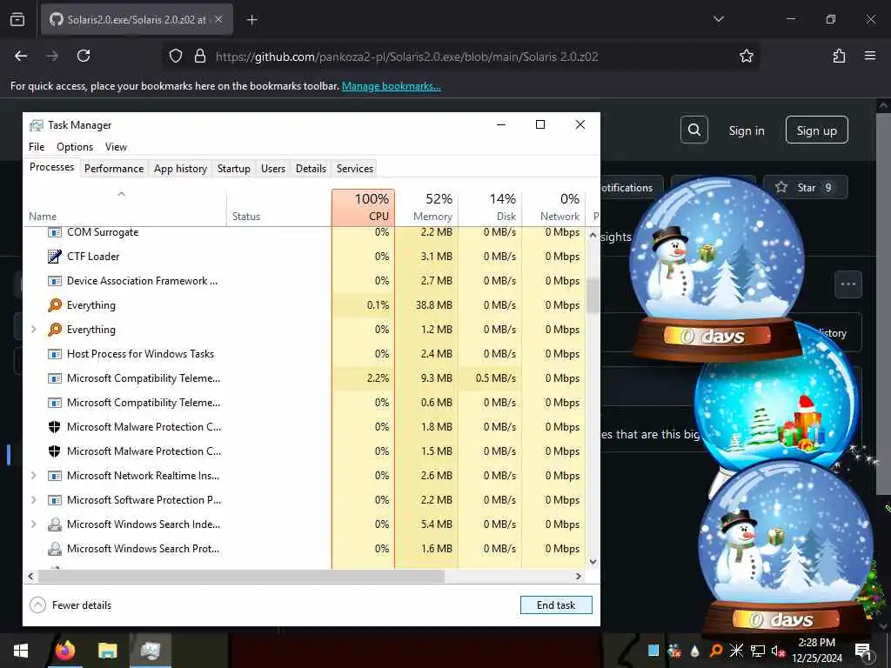
Task: Select the CTF Loader pen icon
Action: click(55, 257)
